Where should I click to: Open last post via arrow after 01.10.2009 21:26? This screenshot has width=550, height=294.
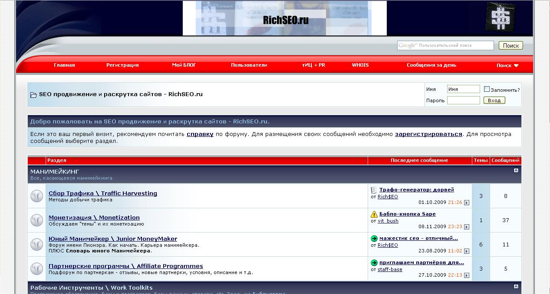tap(466, 202)
